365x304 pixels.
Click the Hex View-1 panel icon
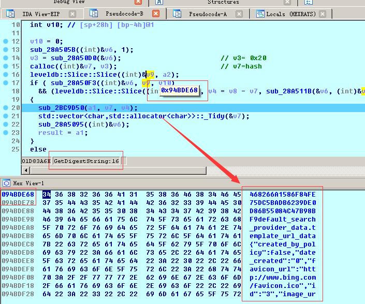(x=6, y=183)
